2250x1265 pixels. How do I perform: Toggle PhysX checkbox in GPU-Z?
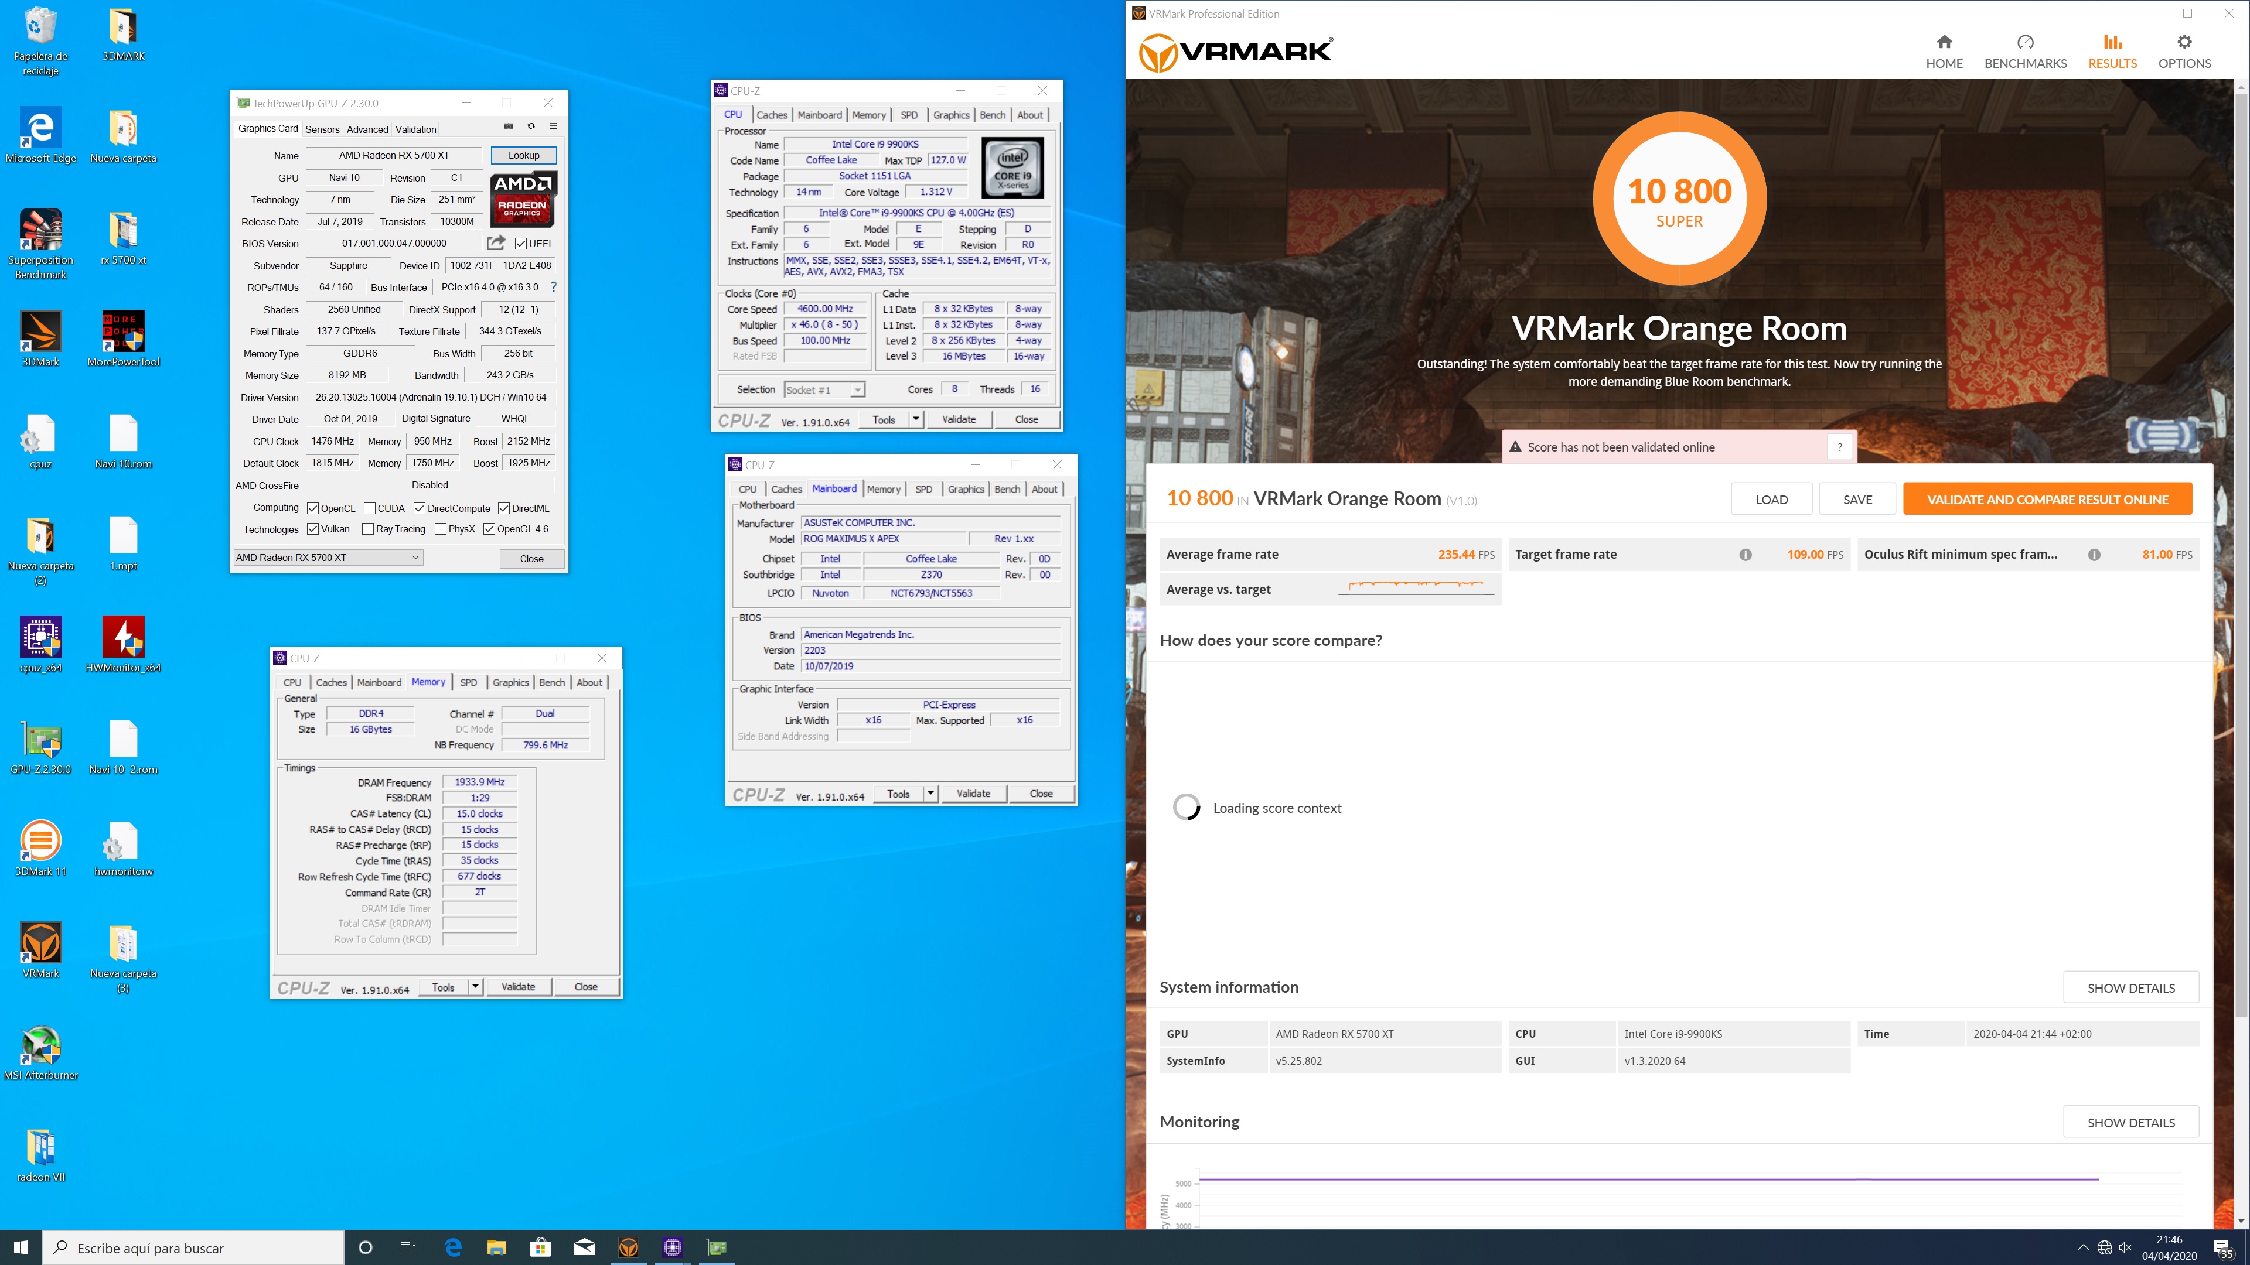tap(440, 529)
